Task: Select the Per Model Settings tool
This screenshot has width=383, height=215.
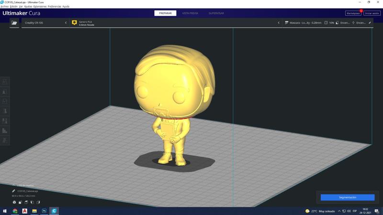Action: tap(5, 121)
